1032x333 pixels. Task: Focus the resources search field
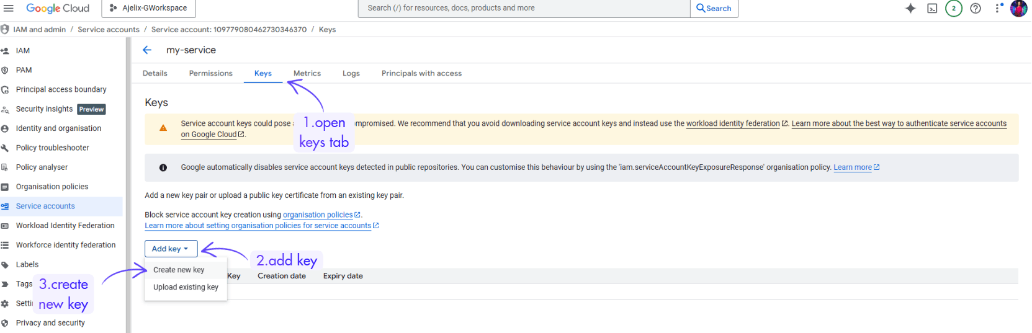pos(524,8)
